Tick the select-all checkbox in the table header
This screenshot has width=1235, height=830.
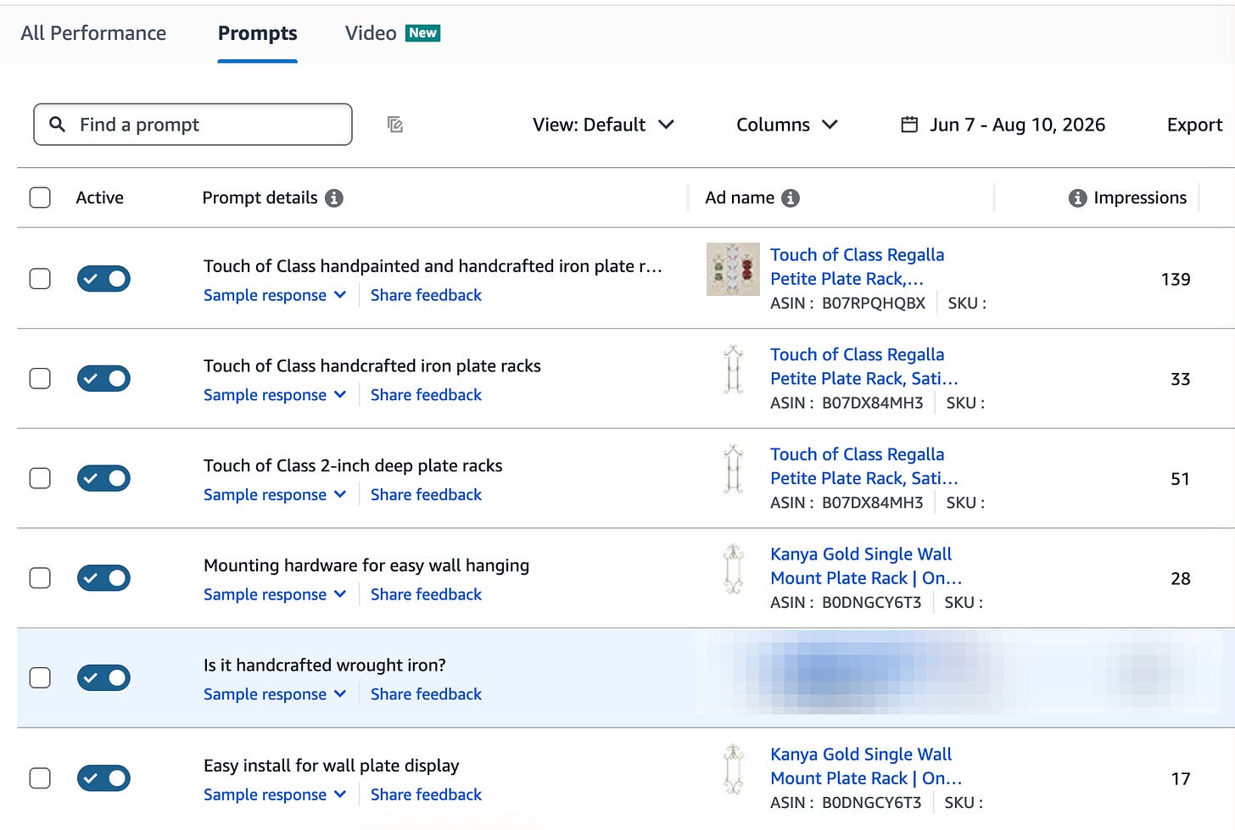coord(40,198)
